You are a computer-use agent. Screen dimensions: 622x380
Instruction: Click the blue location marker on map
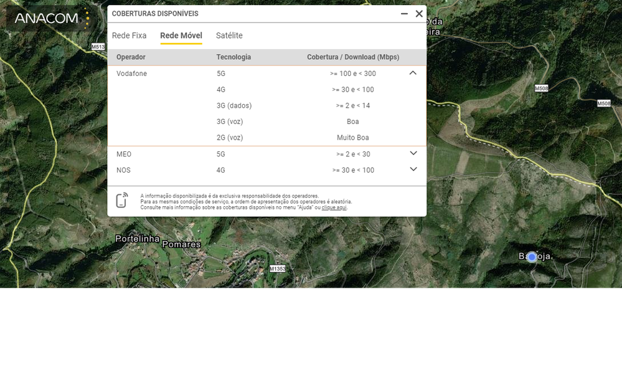[532, 257]
